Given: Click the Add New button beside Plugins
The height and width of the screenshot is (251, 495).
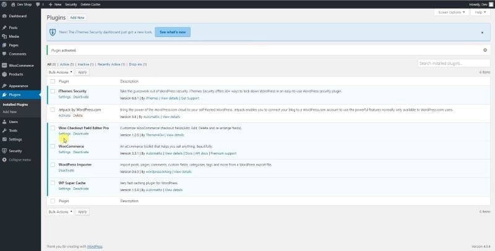Looking at the screenshot, I should coord(77,18).
